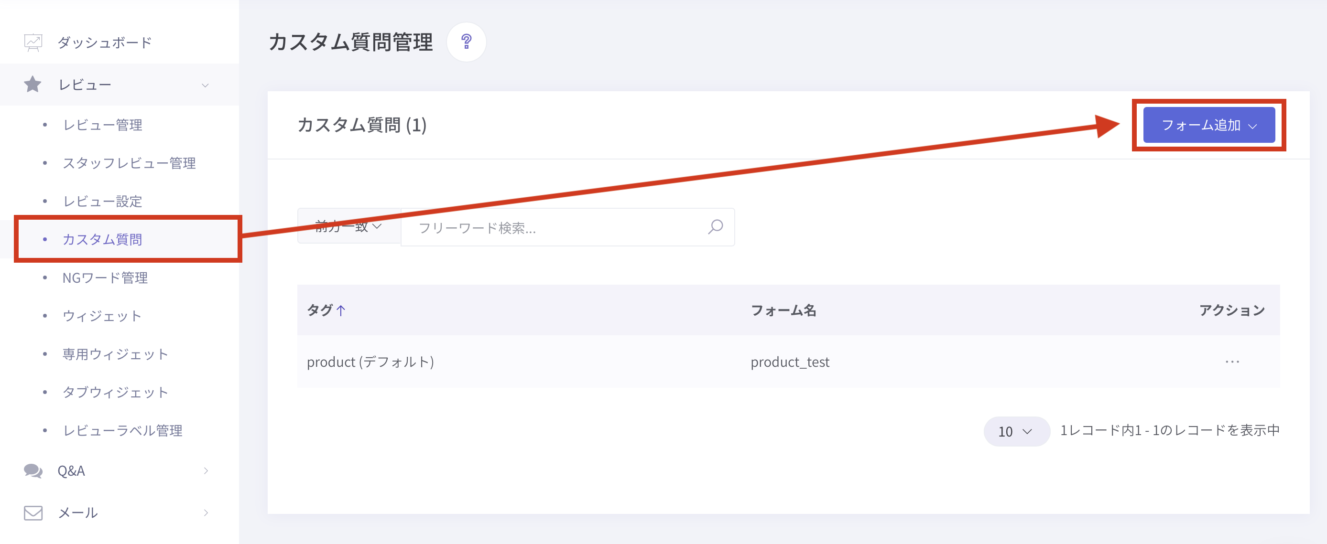Click the mail envelope icon

pyautogui.click(x=33, y=512)
